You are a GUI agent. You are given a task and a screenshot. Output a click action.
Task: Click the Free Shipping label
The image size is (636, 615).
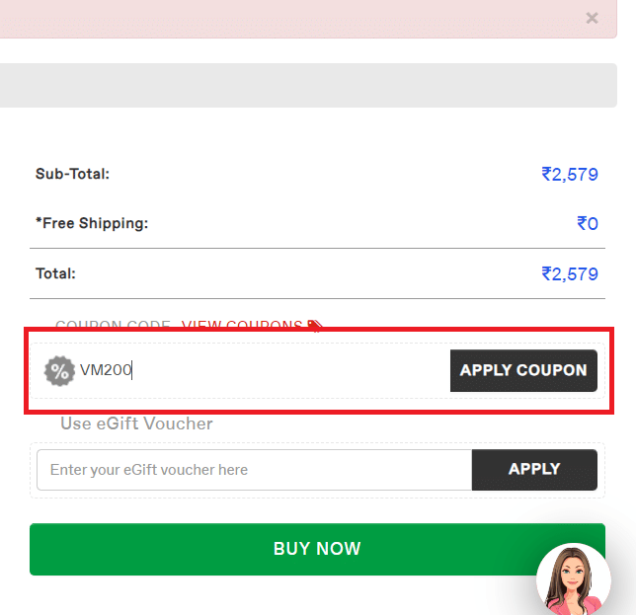coord(92,223)
